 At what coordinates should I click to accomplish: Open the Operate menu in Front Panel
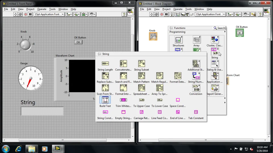click(42, 9)
